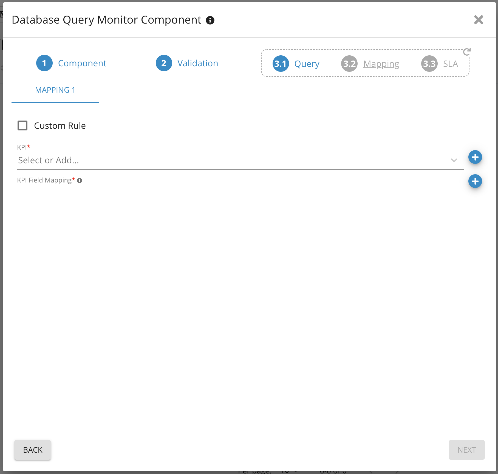
Task: Open the Validation step label
Action: coord(197,63)
